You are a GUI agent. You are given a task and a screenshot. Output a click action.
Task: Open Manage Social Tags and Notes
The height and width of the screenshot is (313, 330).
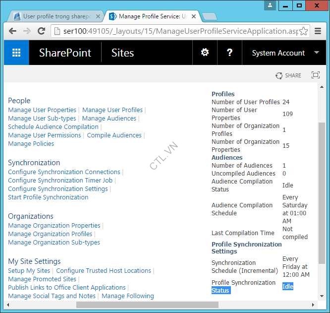[52, 296]
